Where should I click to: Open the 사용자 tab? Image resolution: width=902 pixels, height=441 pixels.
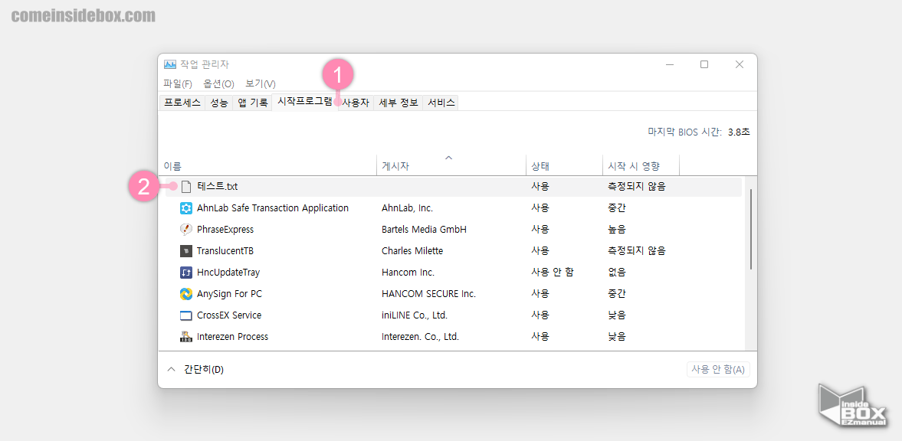point(354,101)
